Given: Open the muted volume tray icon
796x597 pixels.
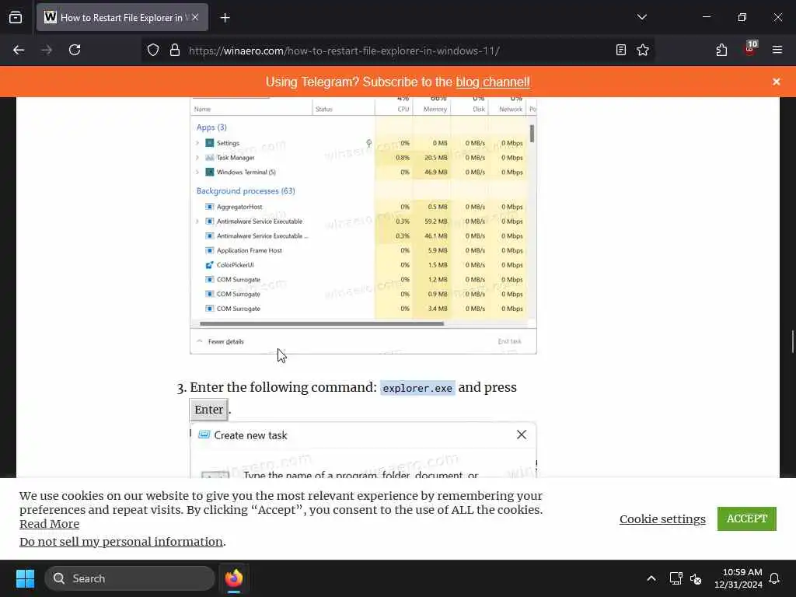Looking at the screenshot, I should tap(696, 578).
